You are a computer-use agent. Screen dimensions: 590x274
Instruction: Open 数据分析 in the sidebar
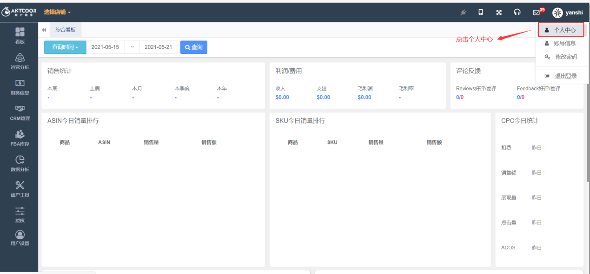pos(20,163)
